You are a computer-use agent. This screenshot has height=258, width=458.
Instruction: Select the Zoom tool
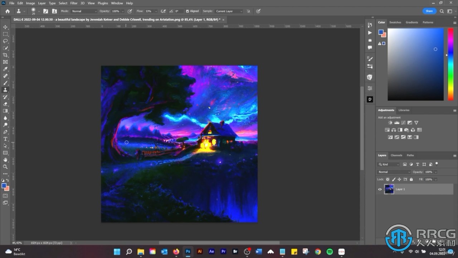click(x=5, y=167)
